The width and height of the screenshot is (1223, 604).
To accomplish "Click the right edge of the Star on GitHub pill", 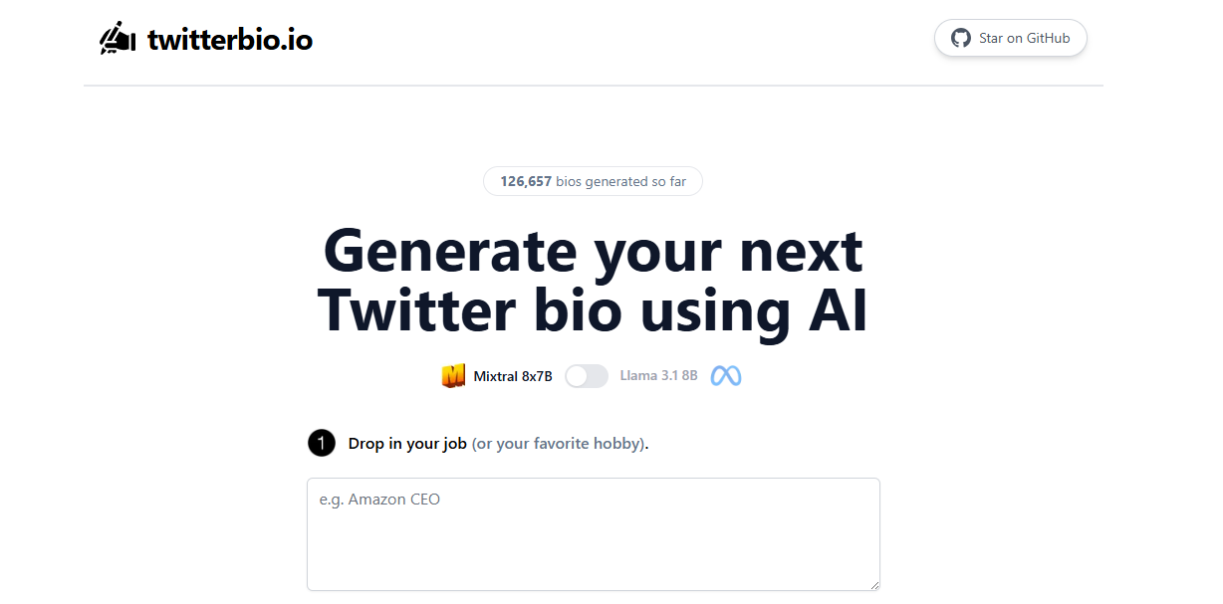I will point(1082,38).
